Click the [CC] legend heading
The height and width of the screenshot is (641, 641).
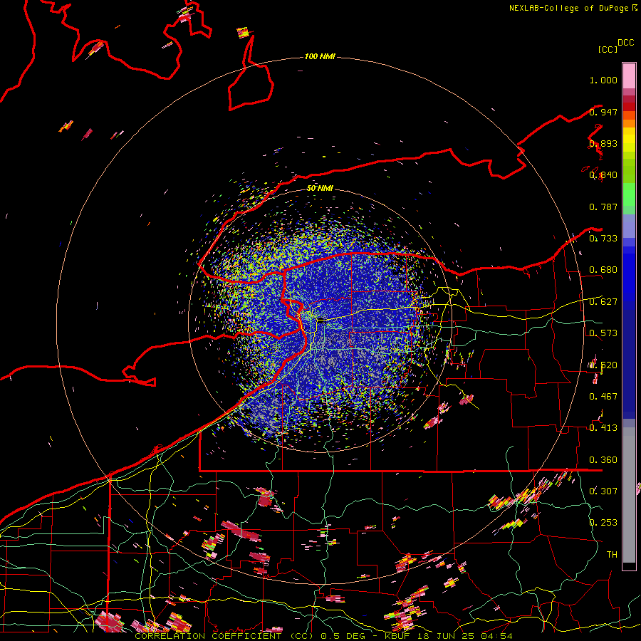pyautogui.click(x=608, y=49)
